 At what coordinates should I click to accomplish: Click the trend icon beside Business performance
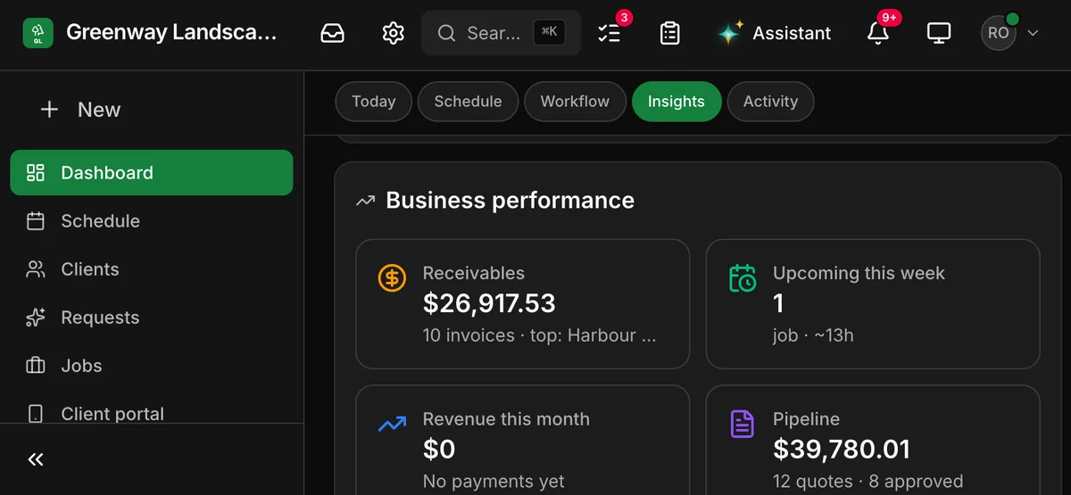pyautogui.click(x=365, y=201)
